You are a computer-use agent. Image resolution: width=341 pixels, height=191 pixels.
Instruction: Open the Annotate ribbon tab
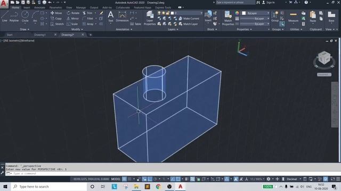point(39,7)
